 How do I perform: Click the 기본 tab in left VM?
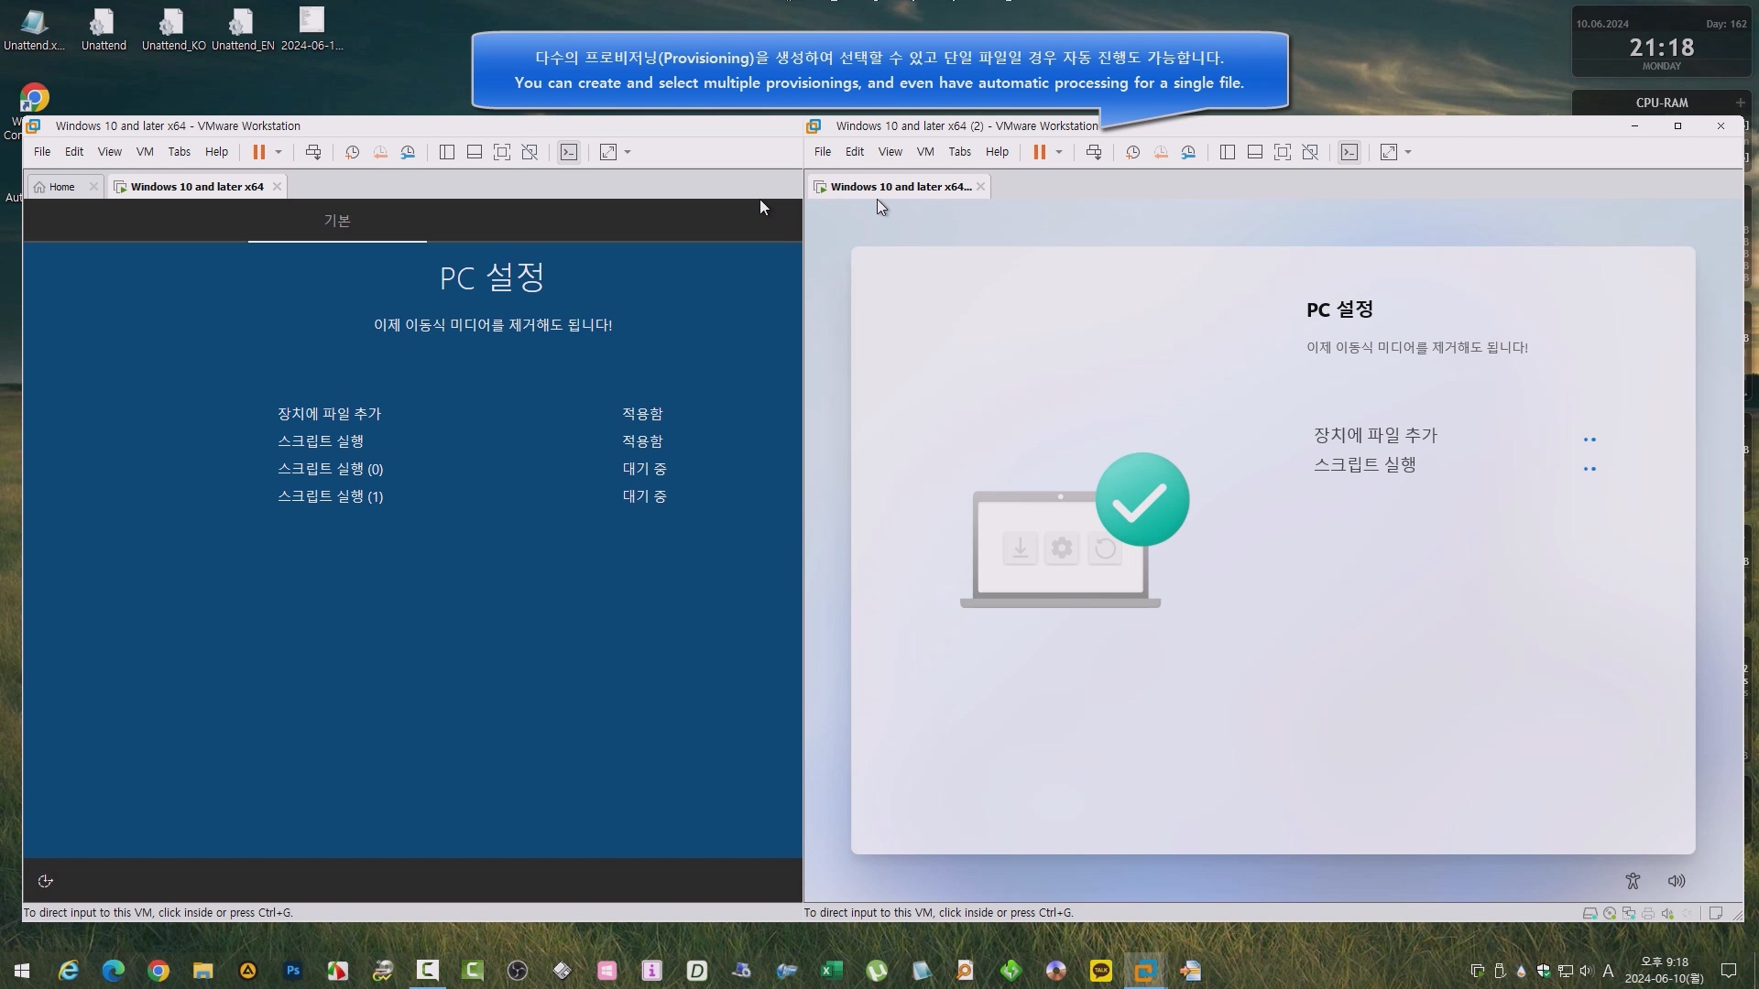point(337,221)
